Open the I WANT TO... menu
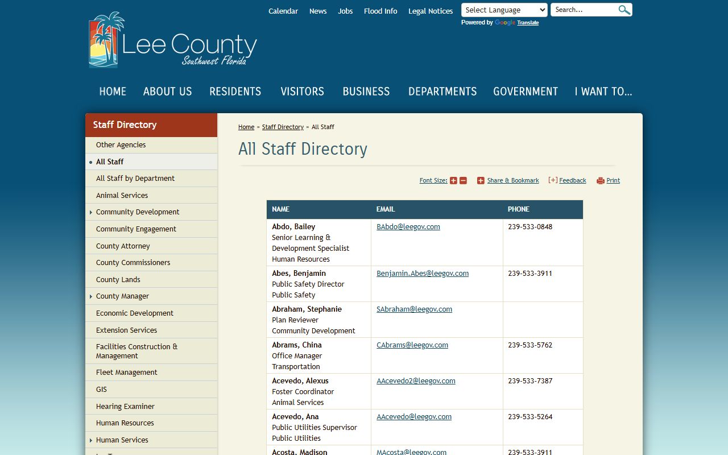The height and width of the screenshot is (455, 728). point(603,92)
